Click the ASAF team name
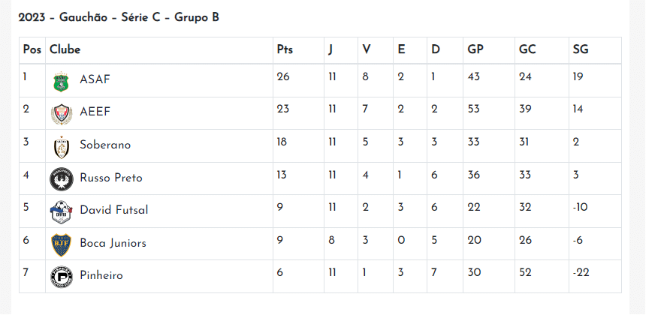 click(x=95, y=79)
